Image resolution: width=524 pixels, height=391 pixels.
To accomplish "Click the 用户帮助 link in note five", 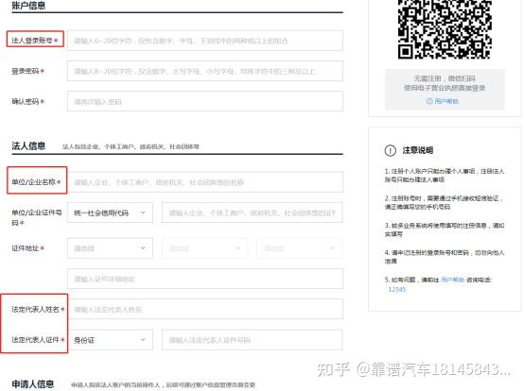I will pyautogui.click(x=452, y=280).
